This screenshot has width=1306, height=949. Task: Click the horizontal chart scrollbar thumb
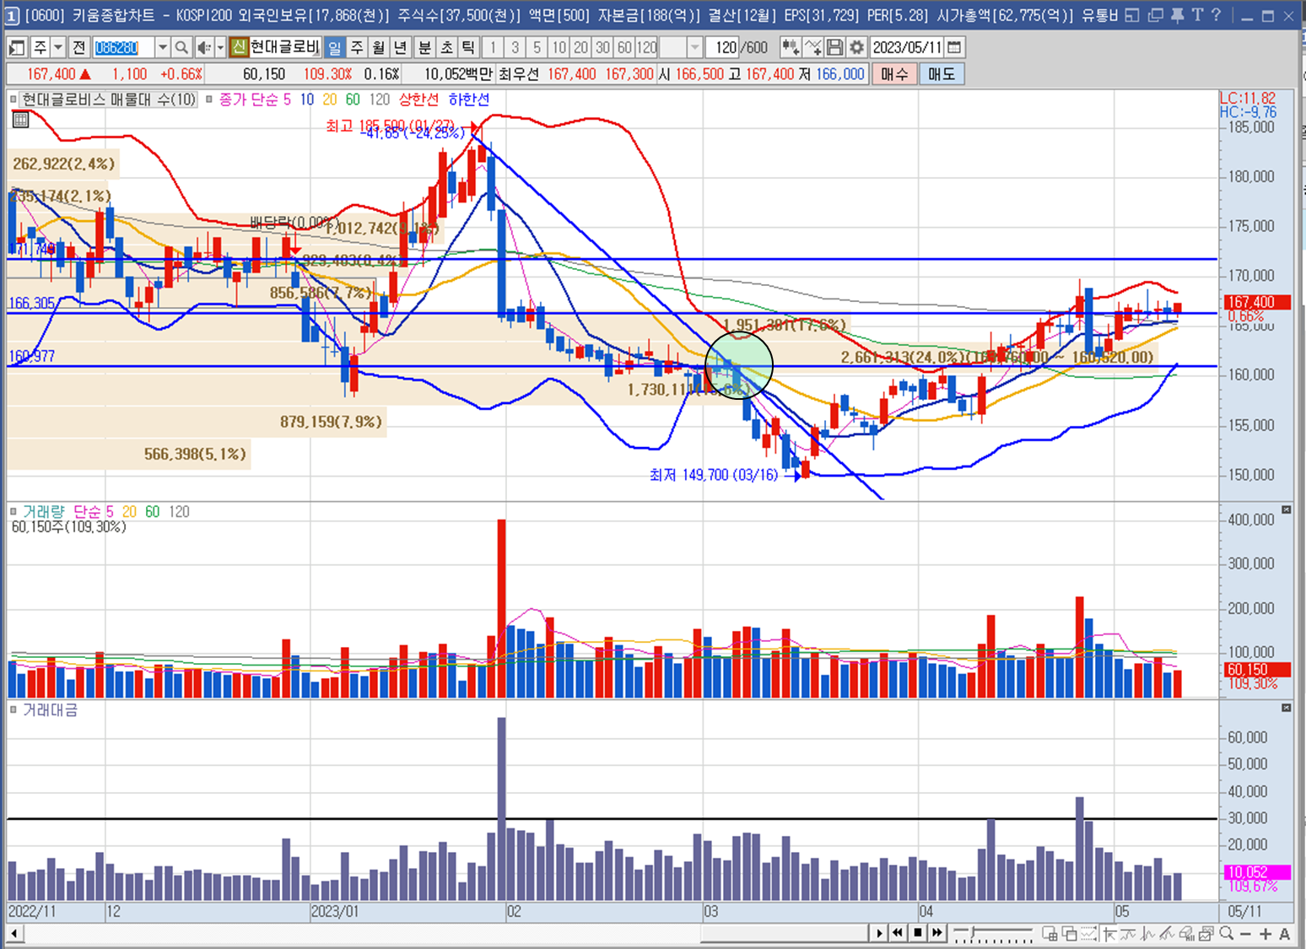point(785,933)
